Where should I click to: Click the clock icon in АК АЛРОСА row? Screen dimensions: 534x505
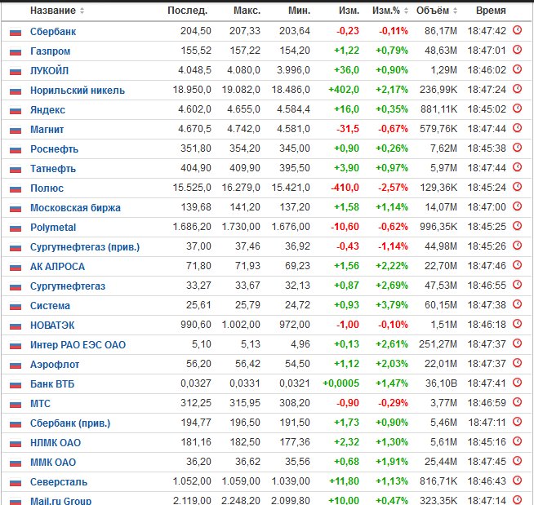click(517, 265)
